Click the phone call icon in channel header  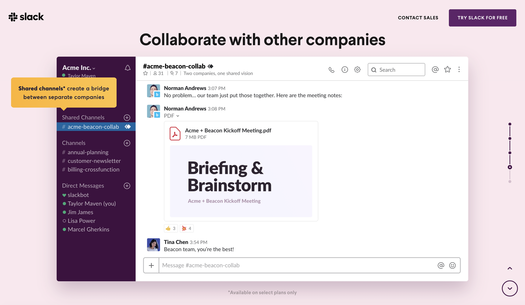[331, 70]
